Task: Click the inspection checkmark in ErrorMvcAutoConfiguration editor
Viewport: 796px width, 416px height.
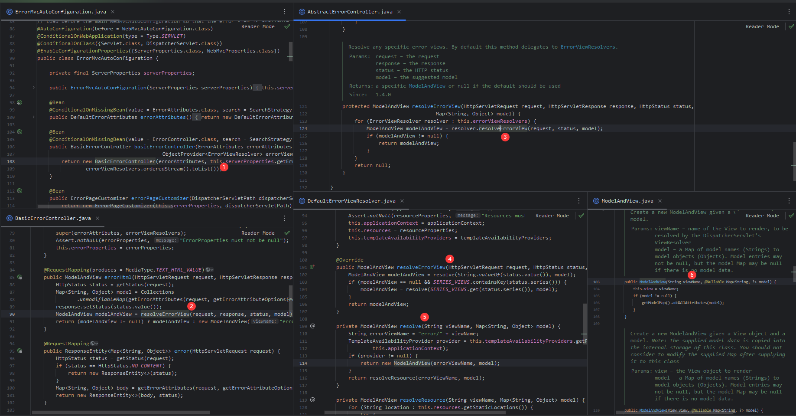Action: [287, 26]
